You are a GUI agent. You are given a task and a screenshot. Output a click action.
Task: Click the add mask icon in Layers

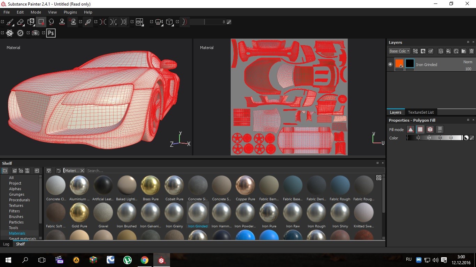(423, 51)
